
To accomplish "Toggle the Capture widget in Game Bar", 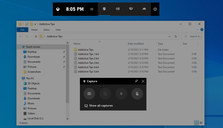I will [104, 9].
